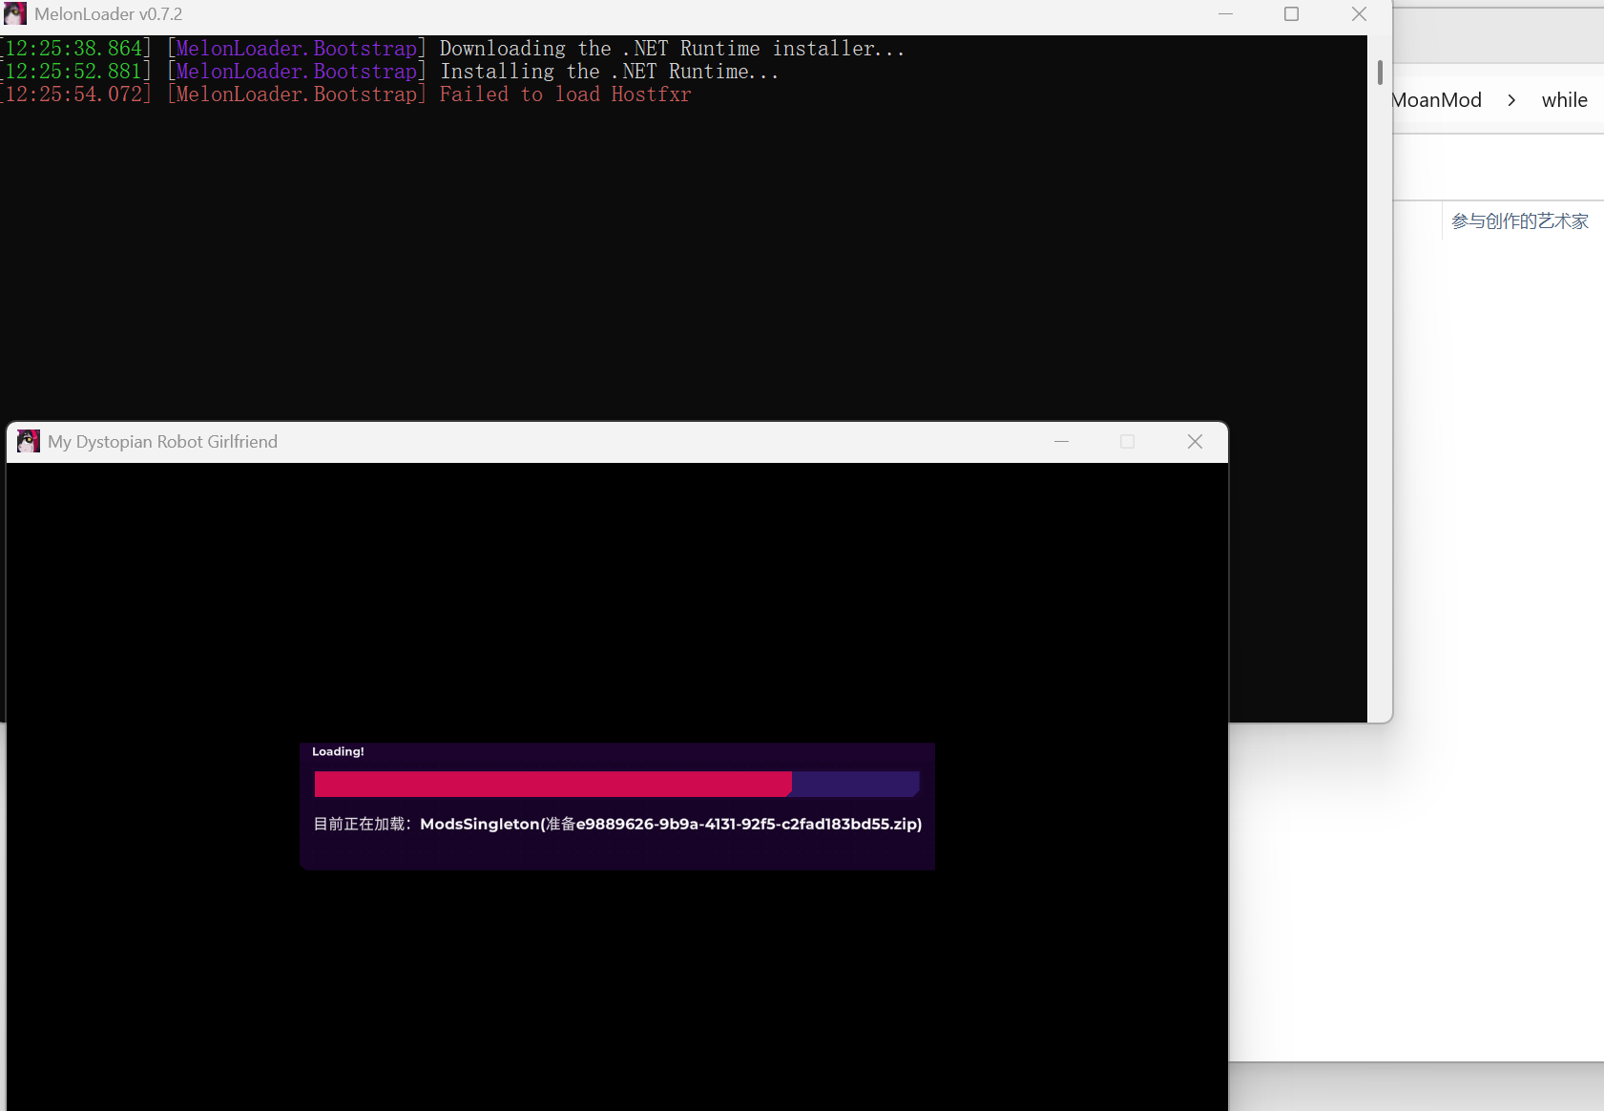Close the MelonLoader v0.7.2 console window

[x=1360, y=14]
